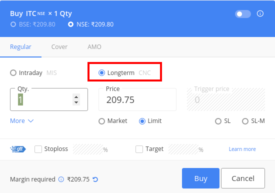This screenshot has height=193, width=275.
Task: Switch to the Cover tab
Action: 59,47
